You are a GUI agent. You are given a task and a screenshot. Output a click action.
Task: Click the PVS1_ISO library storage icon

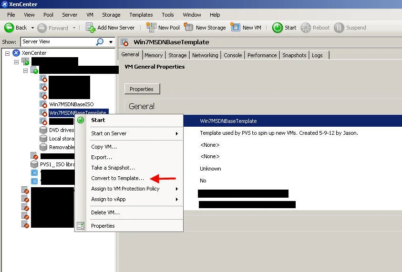click(x=34, y=164)
